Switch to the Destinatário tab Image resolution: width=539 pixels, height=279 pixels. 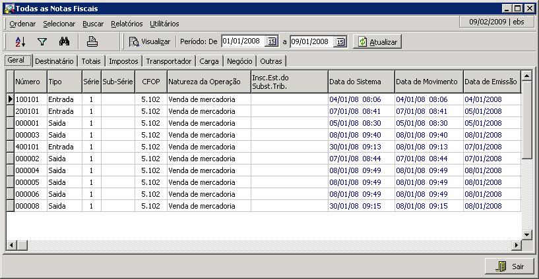[x=54, y=61]
